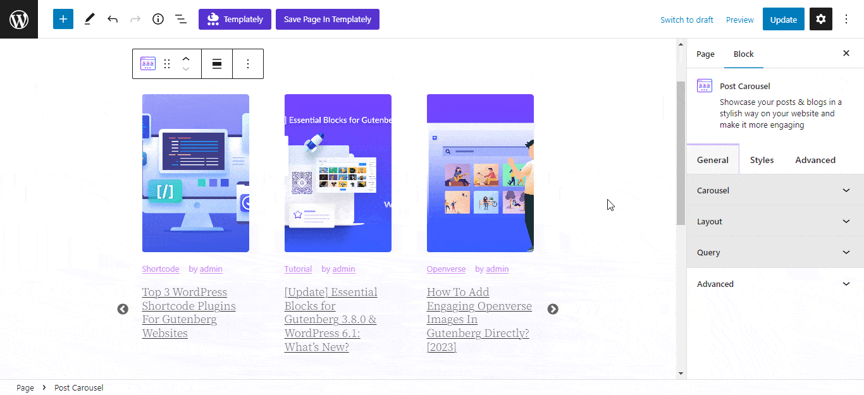
Task: Open the top bar three-dot options menu
Action: click(846, 19)
